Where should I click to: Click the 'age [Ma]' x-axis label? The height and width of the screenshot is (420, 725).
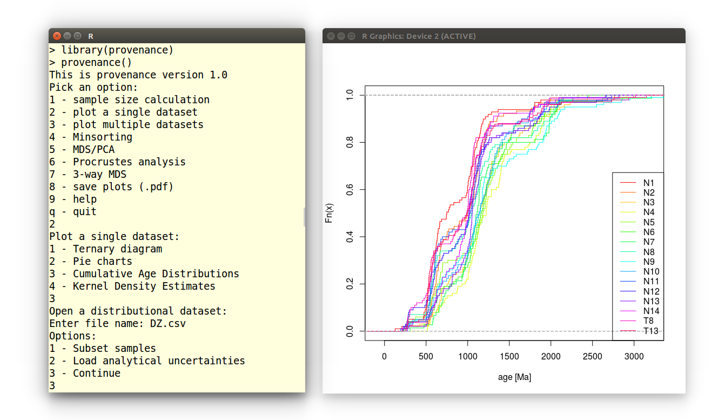point(514,377)
